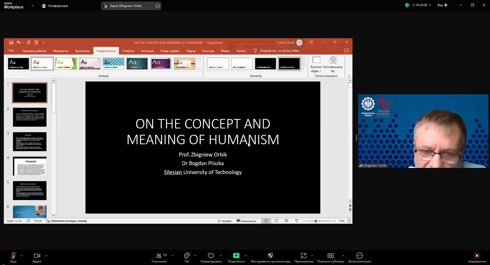Switch to Recenzja tab
The width and height of the screenshot is (490, 265).
click(208, 51)
